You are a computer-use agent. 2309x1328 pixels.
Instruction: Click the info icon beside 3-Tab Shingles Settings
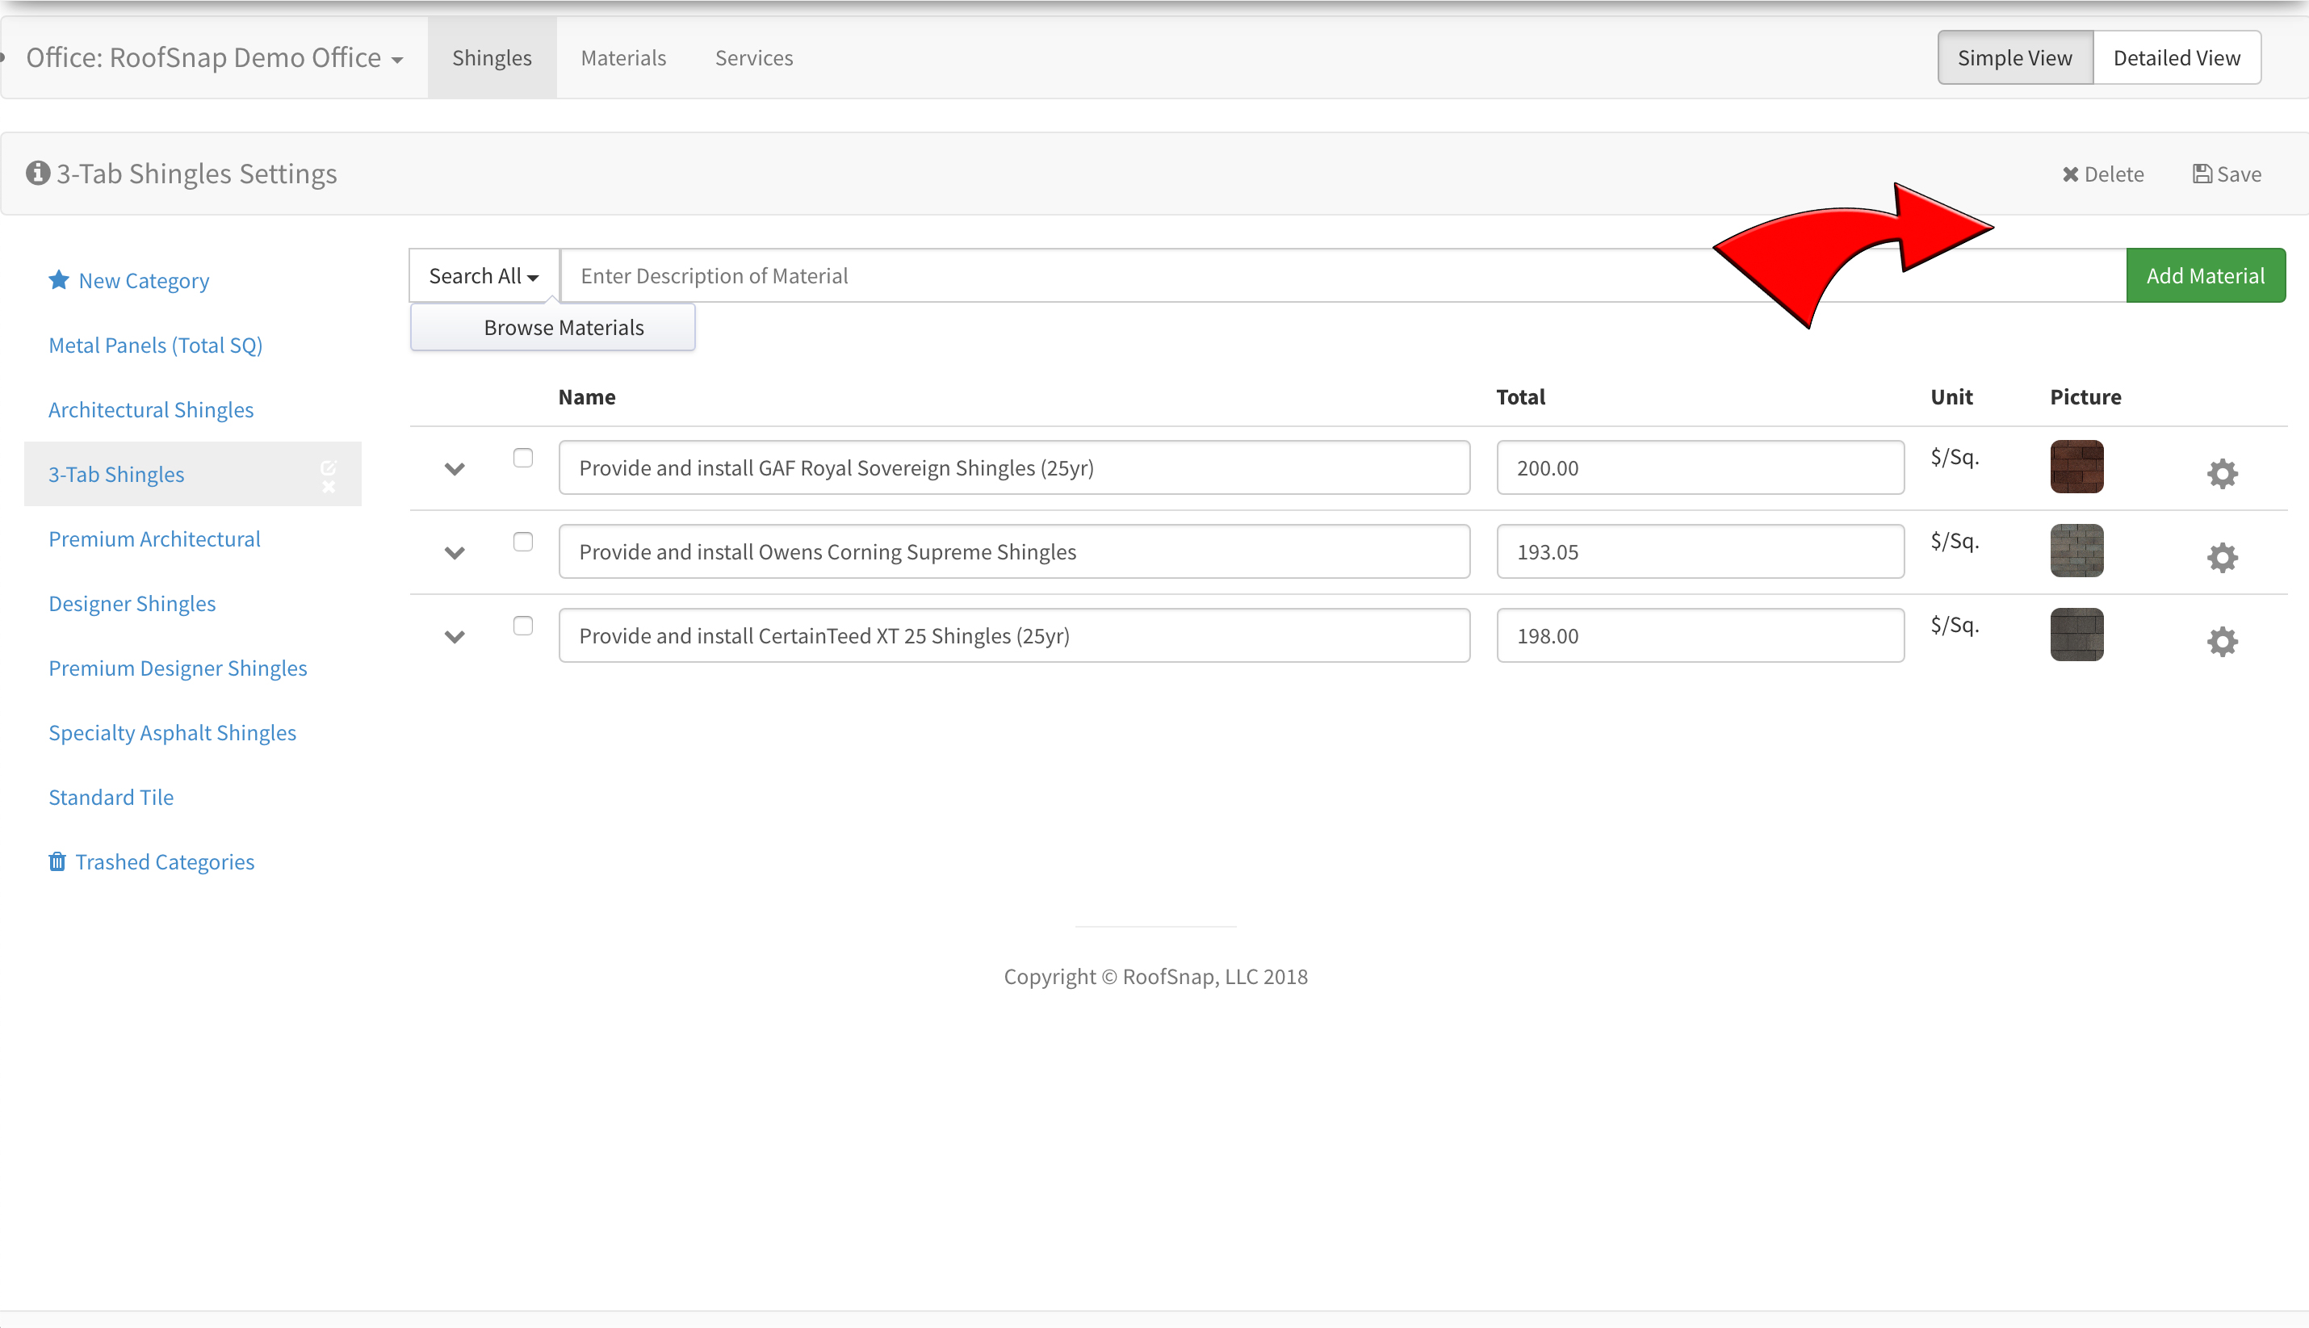[37, 173]
